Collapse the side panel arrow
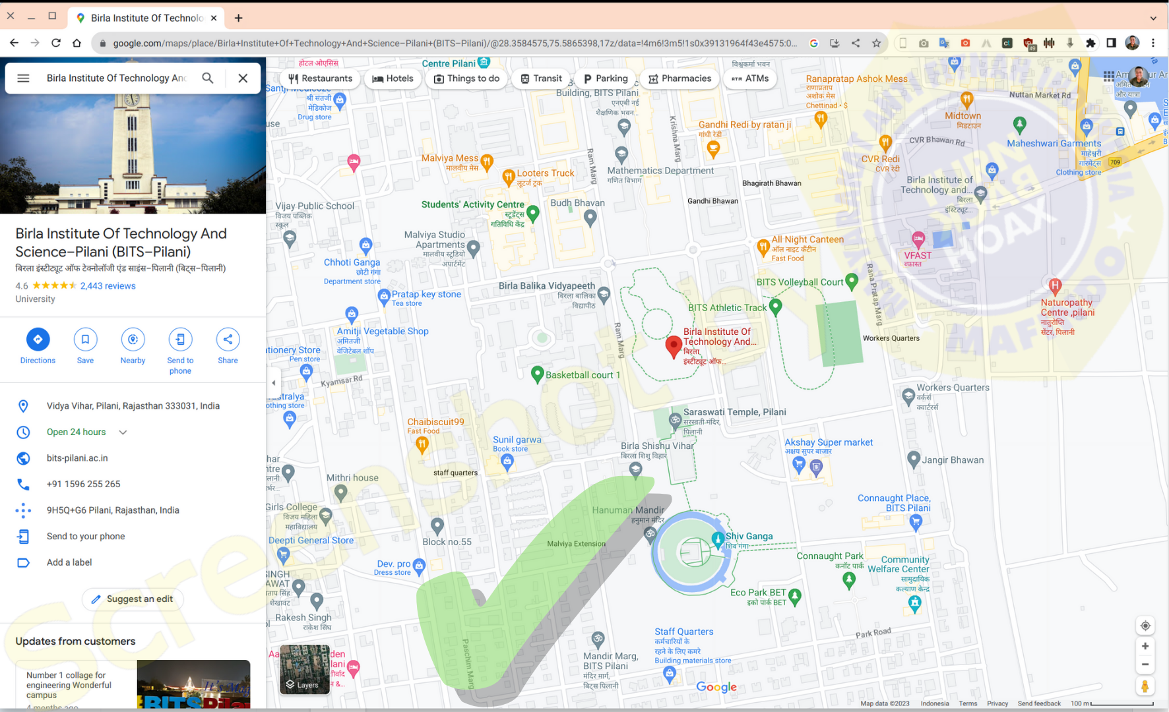 click(274, 382)
